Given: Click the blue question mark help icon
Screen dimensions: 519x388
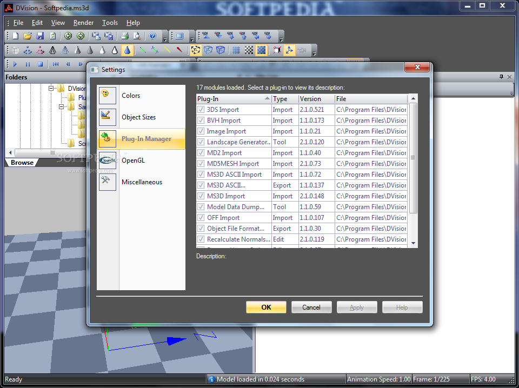Looking at the screenshot, I should (152, 36).
